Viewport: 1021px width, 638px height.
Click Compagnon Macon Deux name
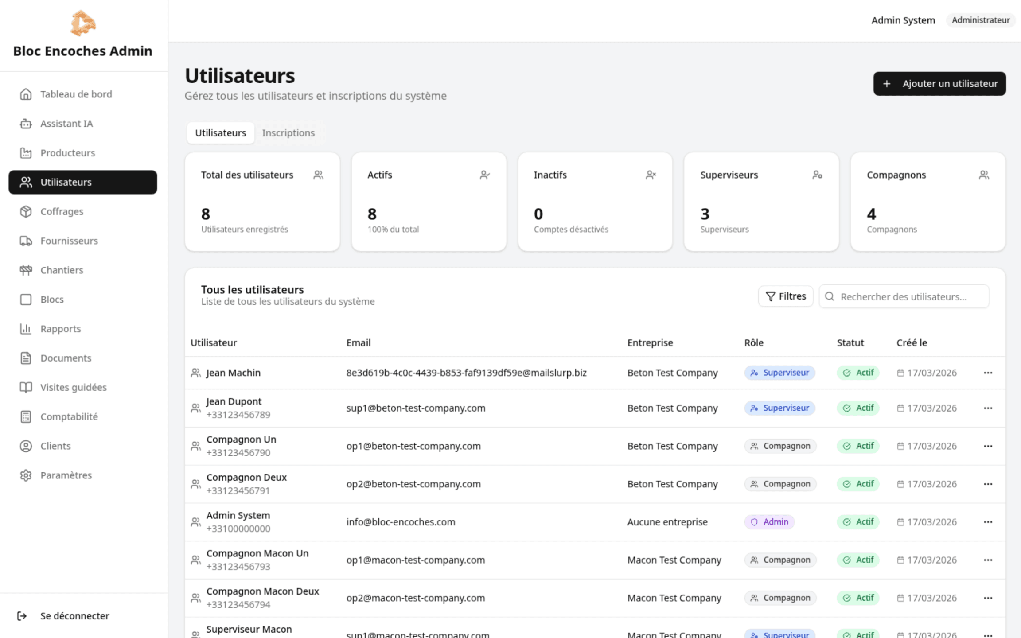pos(263,591)
